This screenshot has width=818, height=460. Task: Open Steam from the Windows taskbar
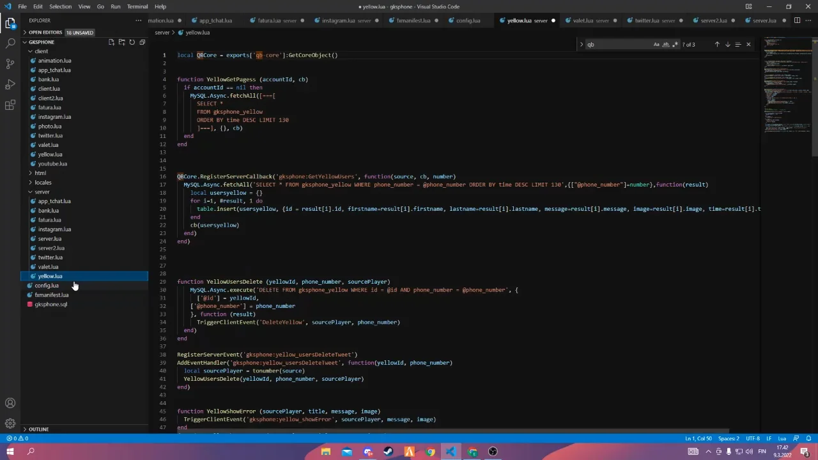click(x=388, y=452)
